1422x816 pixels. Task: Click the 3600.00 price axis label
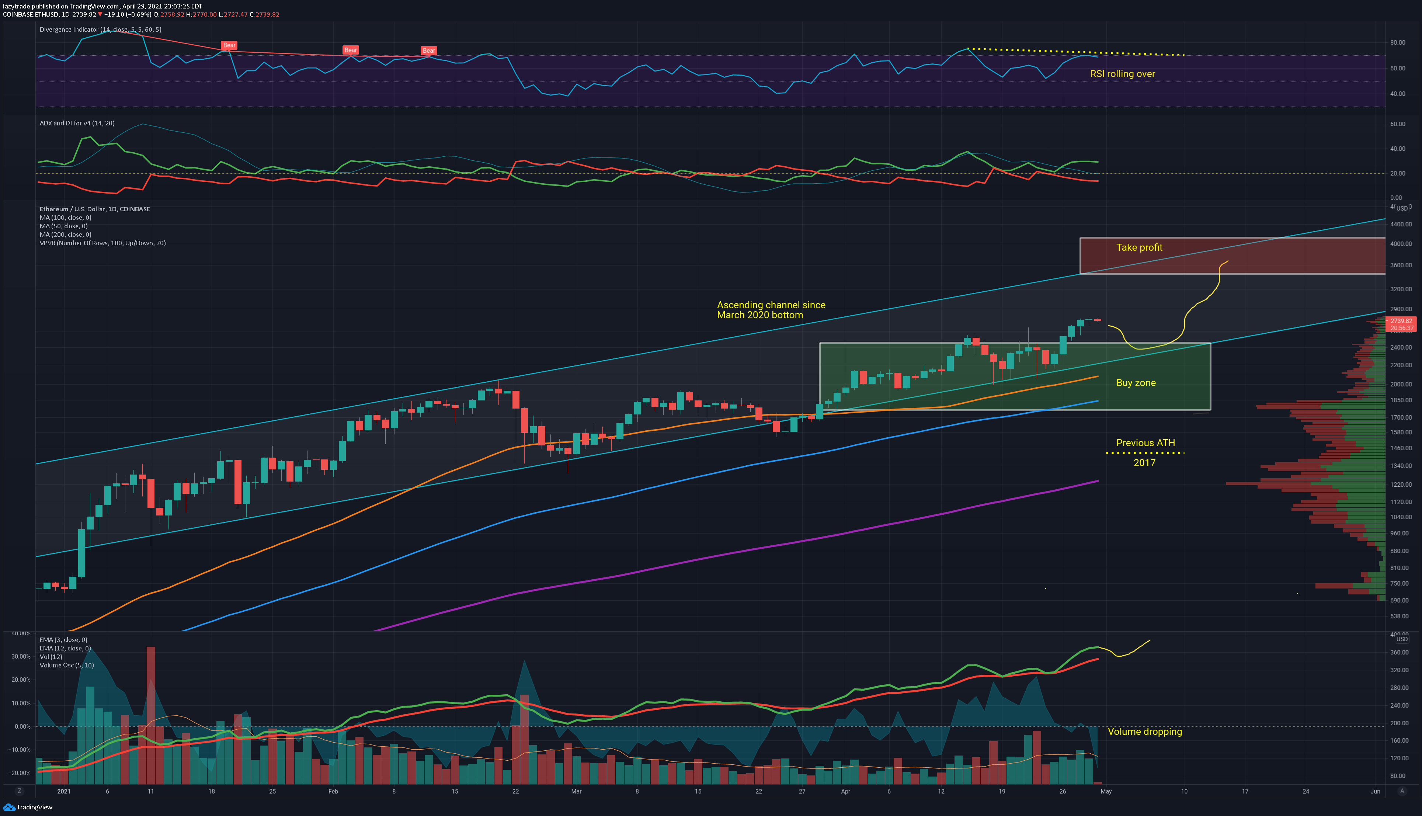coord(1401,265)
